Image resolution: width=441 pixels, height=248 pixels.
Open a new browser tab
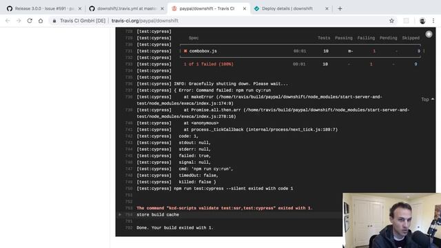pyautogui.click(x=340, y=9)
